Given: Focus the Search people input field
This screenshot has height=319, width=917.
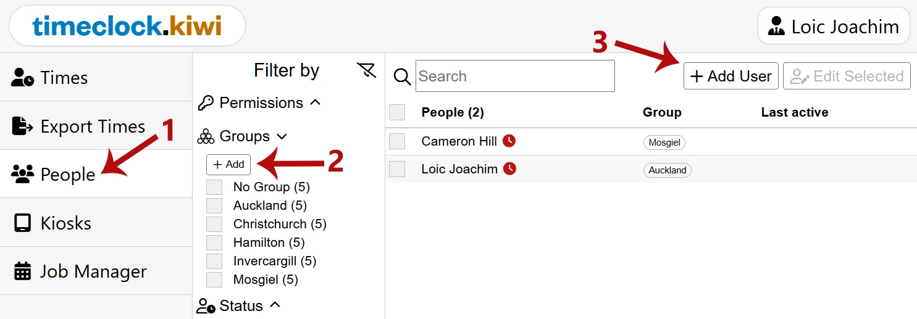Looking at the screenshot, I should click(x=515, y=76).
